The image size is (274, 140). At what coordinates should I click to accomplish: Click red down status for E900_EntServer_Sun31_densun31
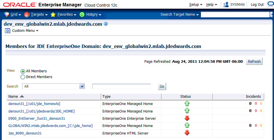tap(187, 118)
